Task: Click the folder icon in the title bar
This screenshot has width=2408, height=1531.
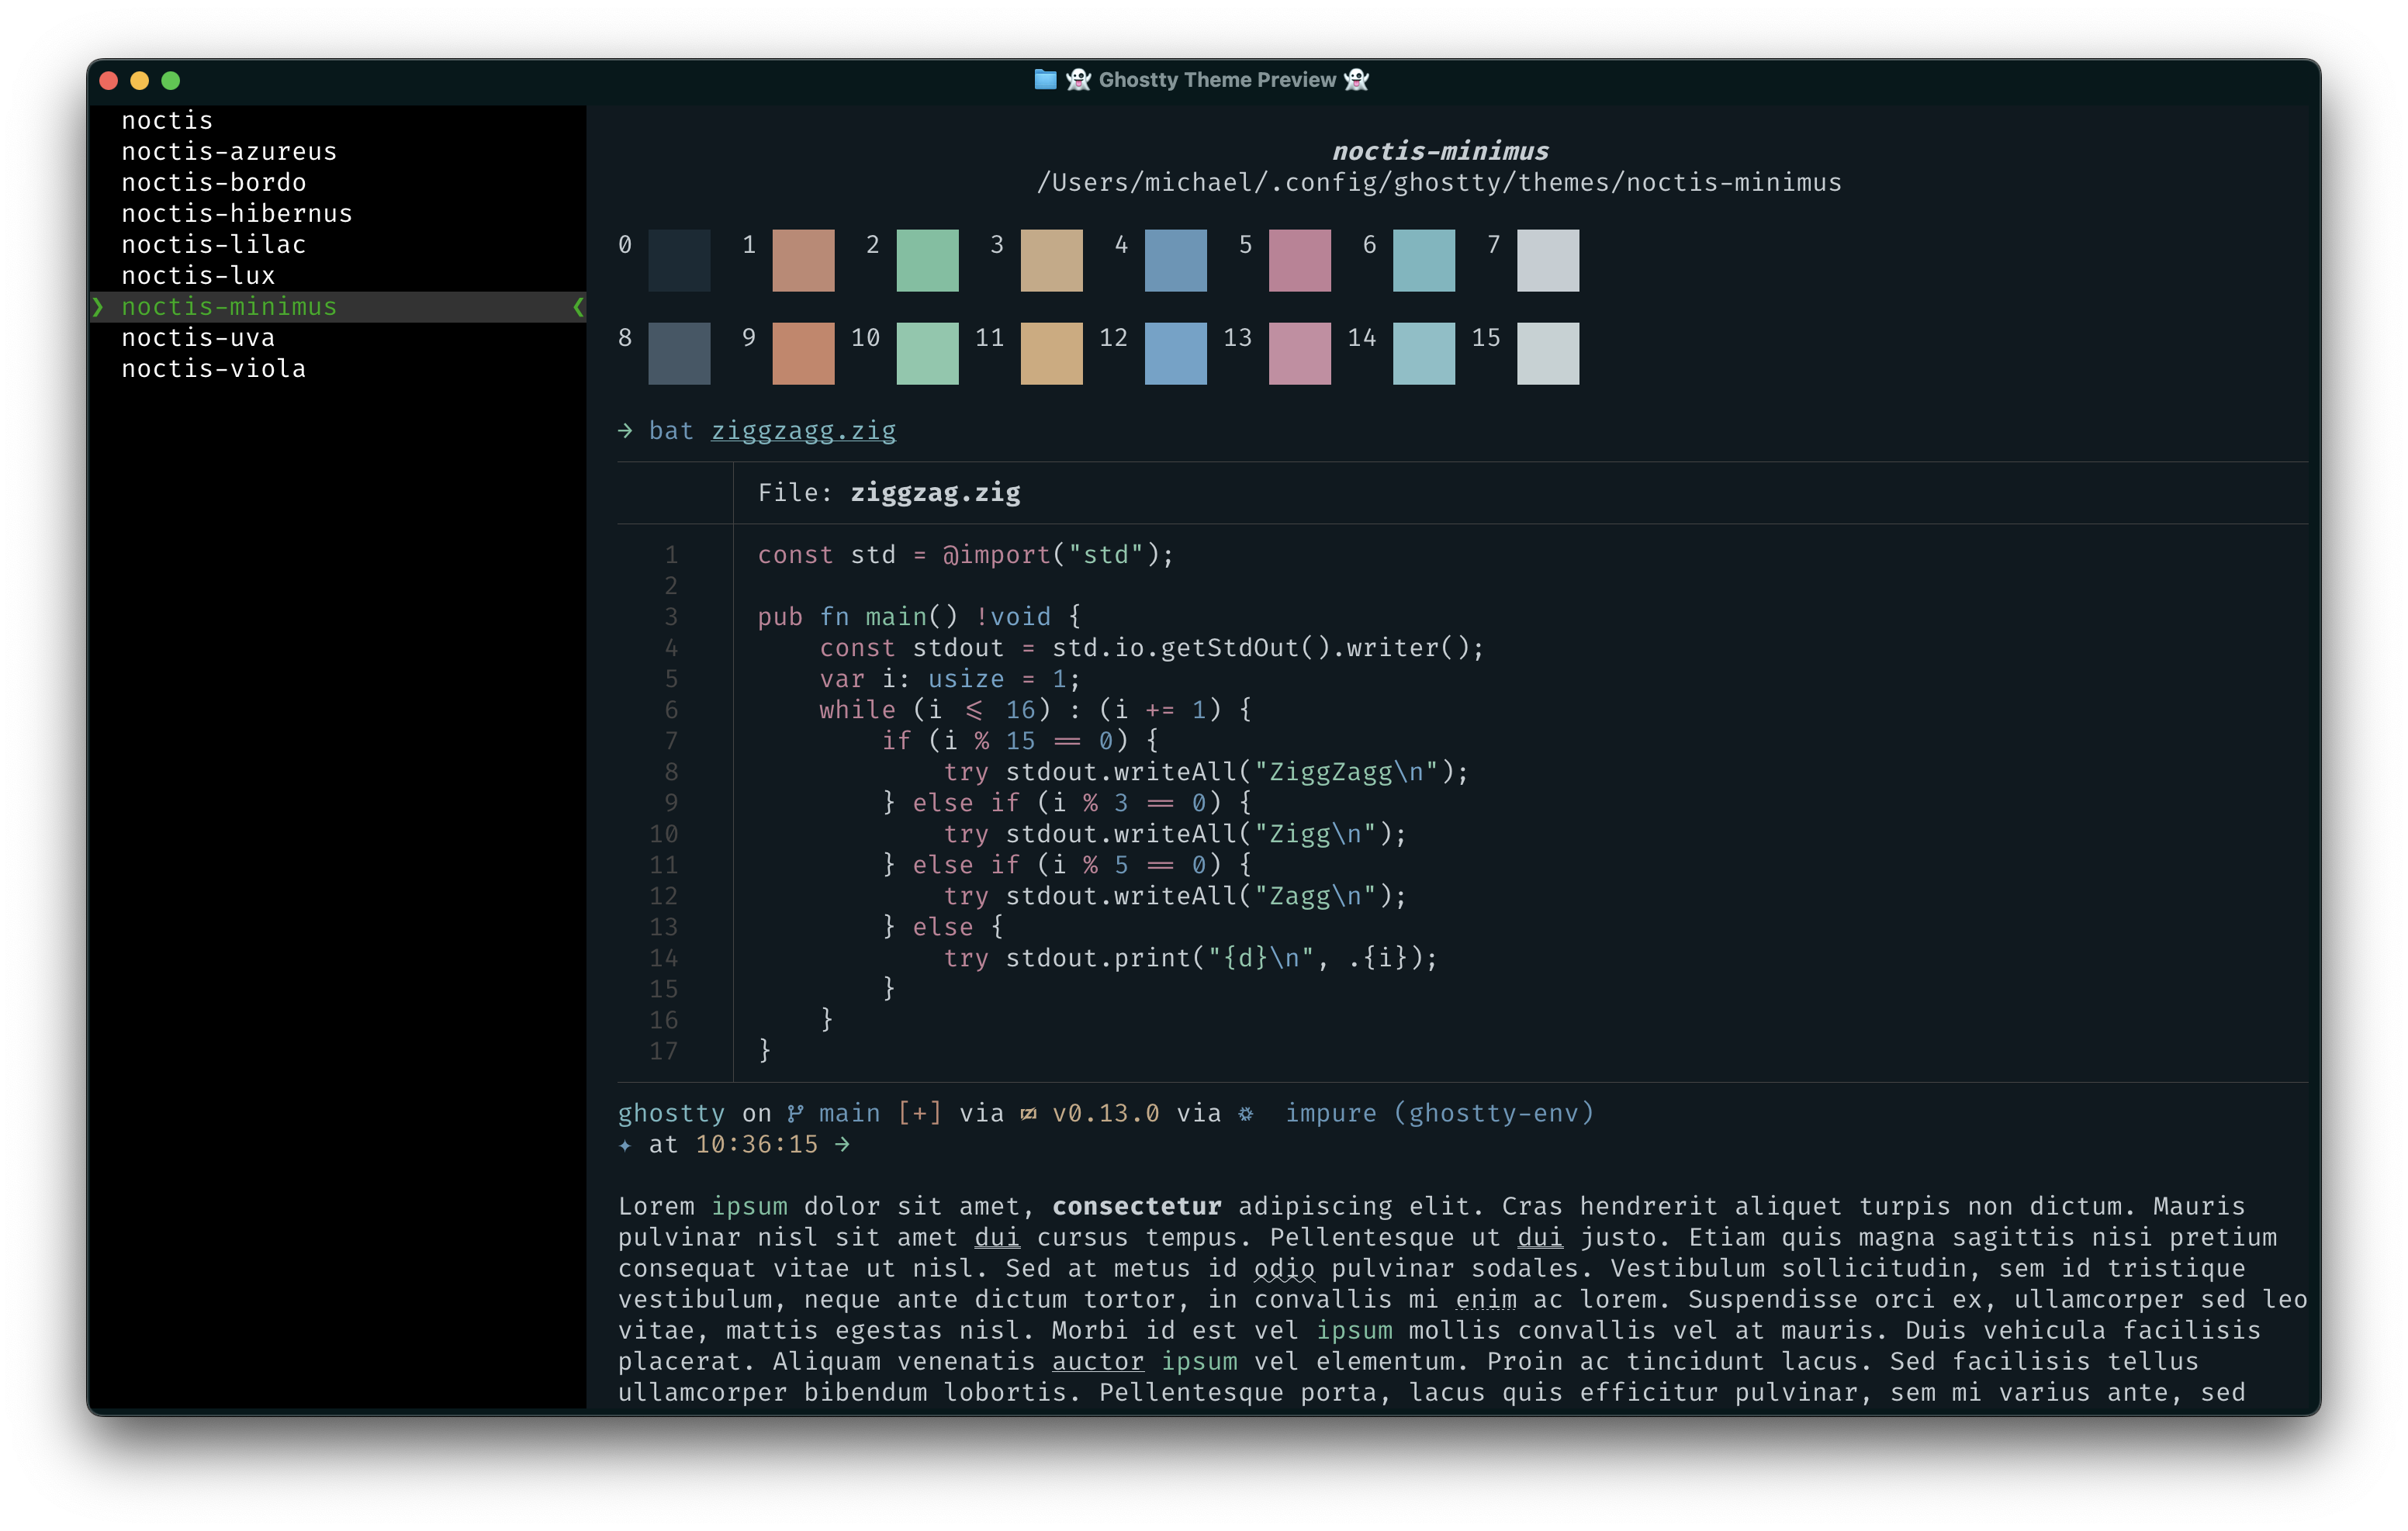Action: 1045,79
